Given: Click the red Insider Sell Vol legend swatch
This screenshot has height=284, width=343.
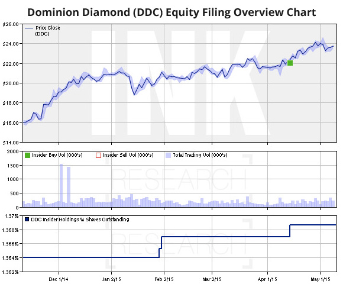Looking at the screenshot, I should pyautogui.click(x=98, y=156).
